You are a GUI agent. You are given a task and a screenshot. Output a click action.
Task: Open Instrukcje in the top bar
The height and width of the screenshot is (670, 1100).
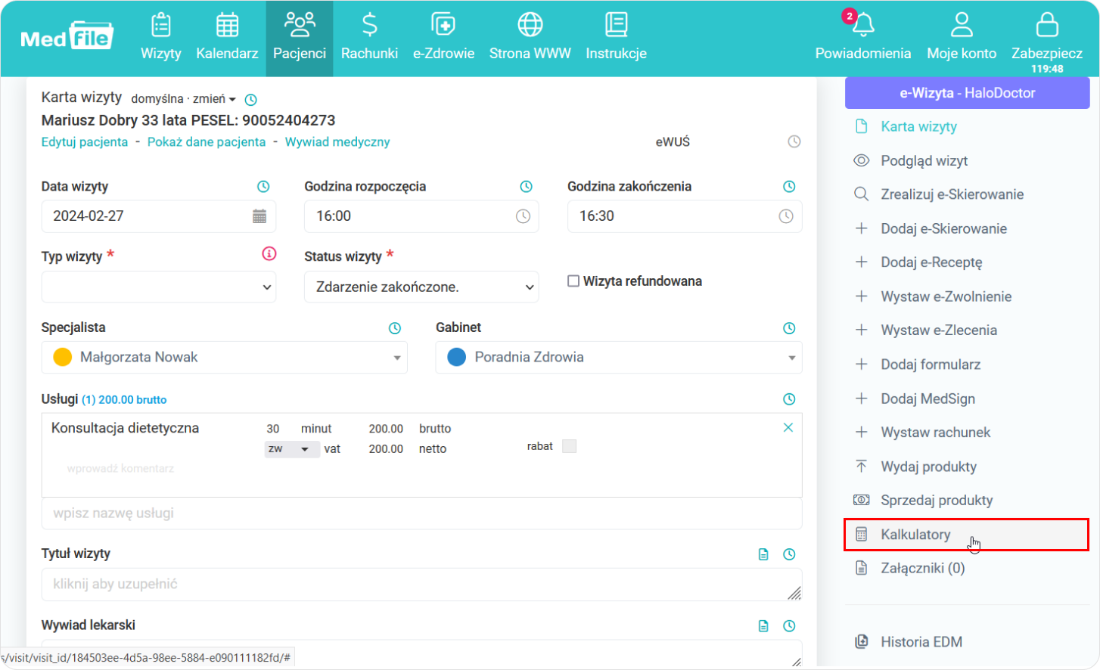coord(616,37)
